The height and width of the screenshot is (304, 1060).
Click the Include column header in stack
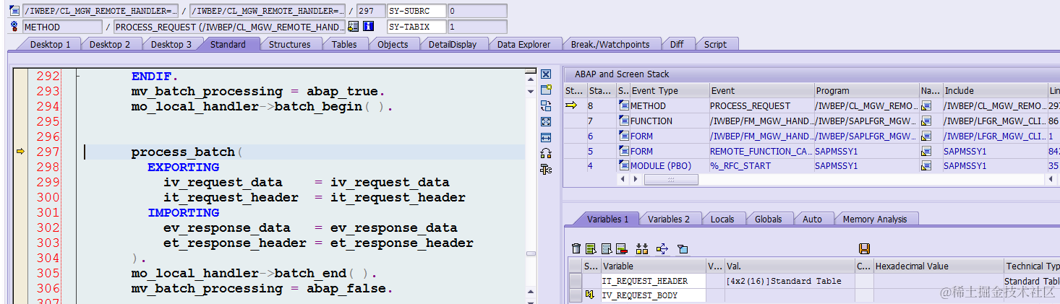click(994, 91)
